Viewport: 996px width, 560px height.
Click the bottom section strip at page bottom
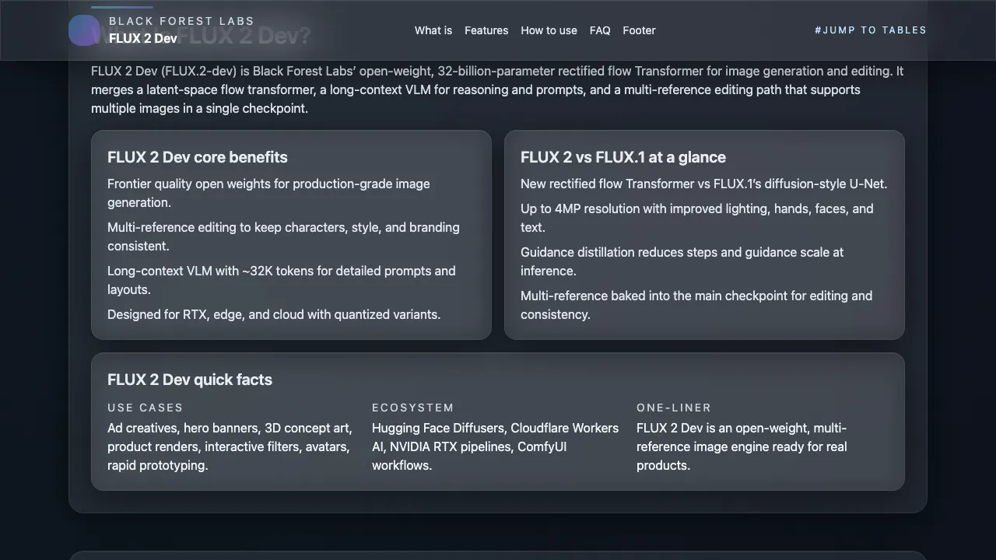coord(498,555)
